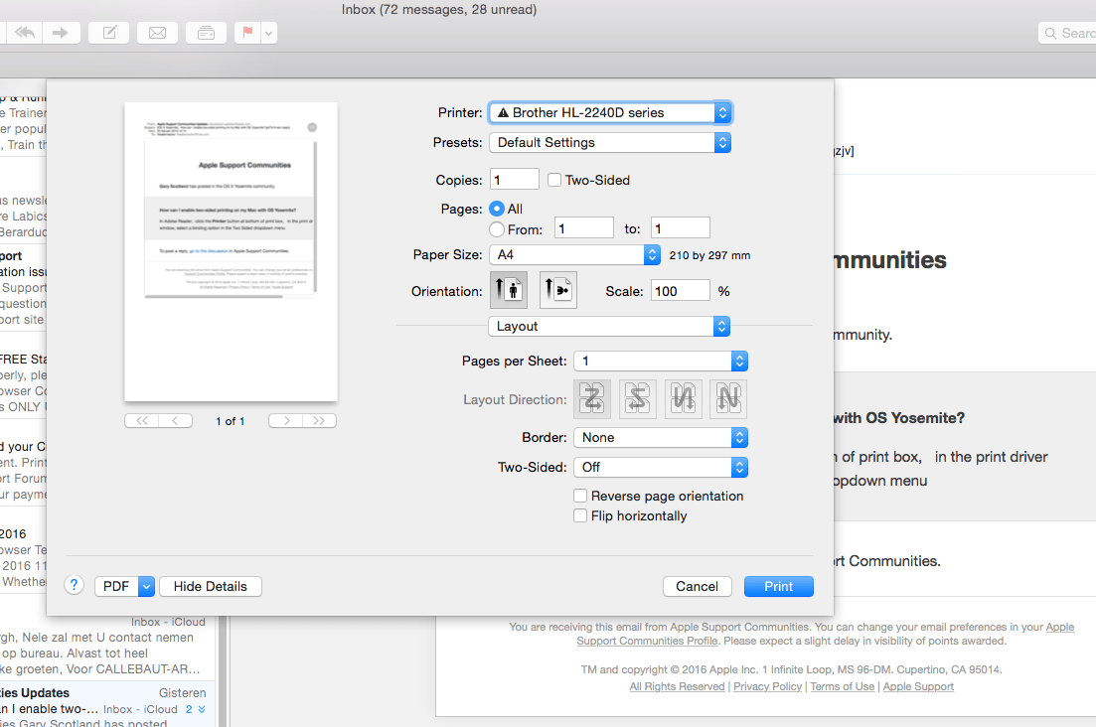
Task: Select the From pages radio button
Action: 496,227
